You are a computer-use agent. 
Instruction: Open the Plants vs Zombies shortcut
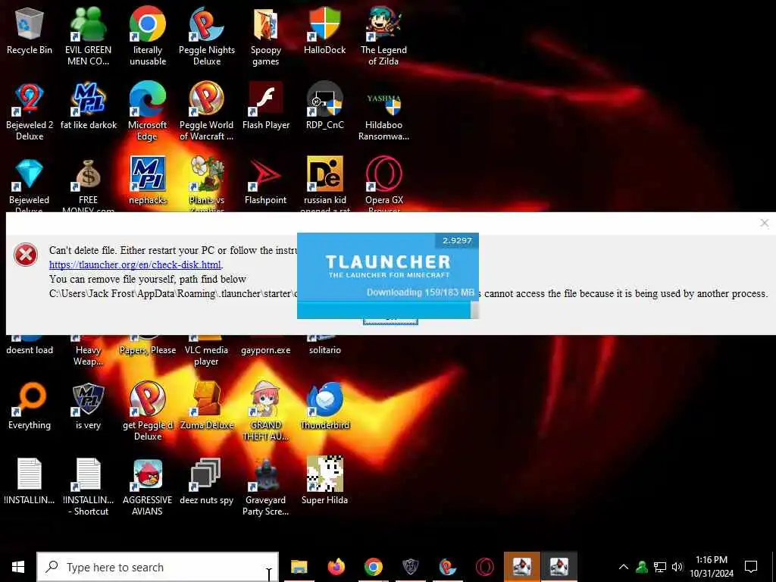(x=206, y=174)
